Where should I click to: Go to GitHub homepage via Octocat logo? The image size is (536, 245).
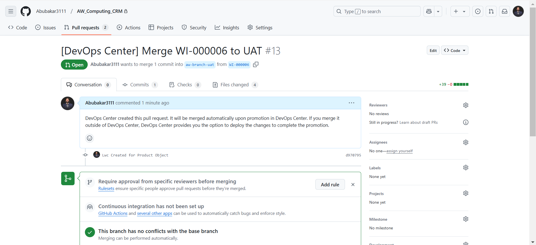[26, 11]
